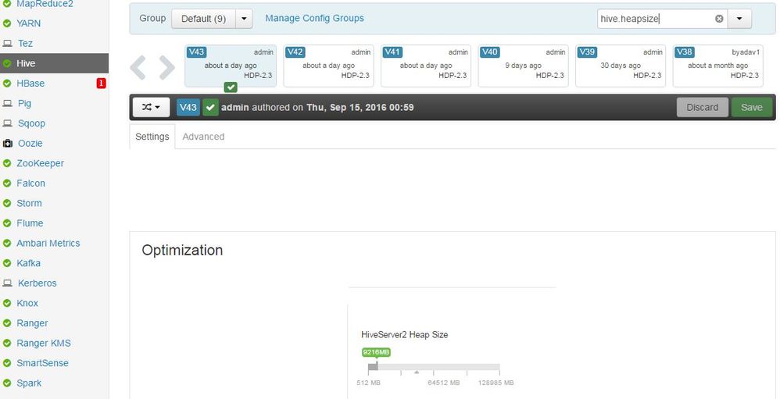The height and width of the screenshot is (399, 780).
Task: Click the HiveServer2 Heap Size slider handle
Action: click(x=377, y=366)
